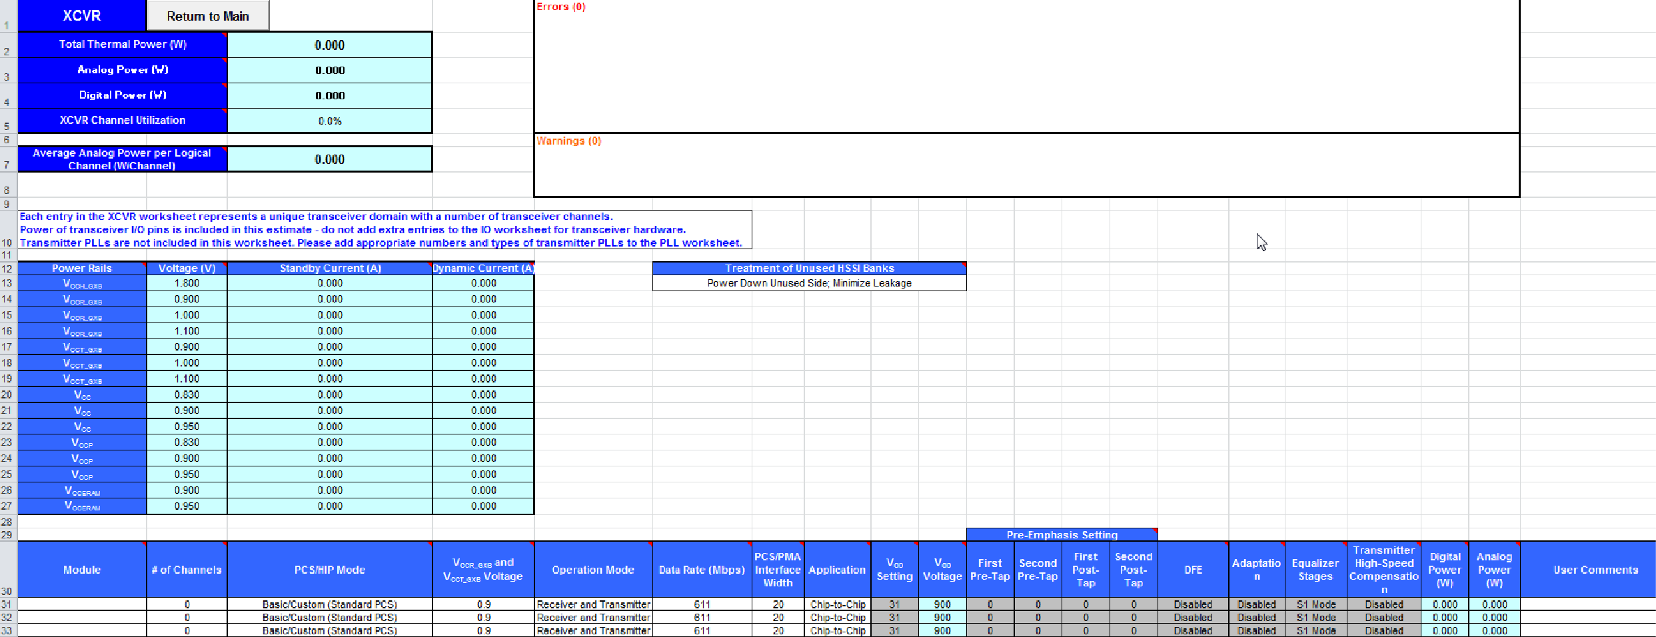Select the Total Thermal Power value cell
The height and width of the screenshot is (637, 1656).
pyautogui.click(x=330, y=45)
